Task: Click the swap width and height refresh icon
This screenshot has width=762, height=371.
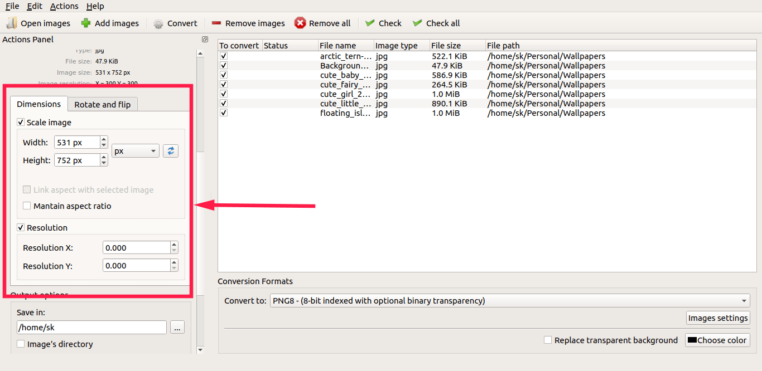Action: coord(171,150)
